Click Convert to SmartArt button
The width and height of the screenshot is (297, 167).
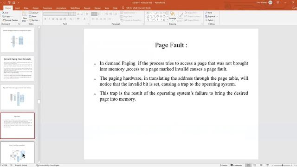coord(131,20)
